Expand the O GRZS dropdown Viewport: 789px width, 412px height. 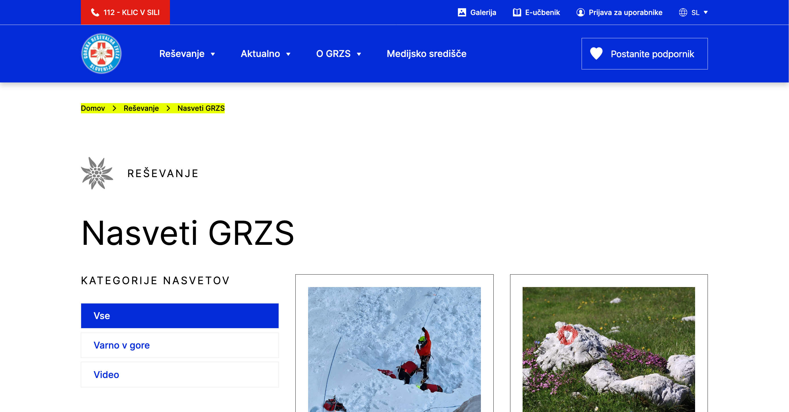(359, 54)
